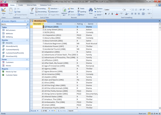Open the font size dropdown

pos(130,10)
